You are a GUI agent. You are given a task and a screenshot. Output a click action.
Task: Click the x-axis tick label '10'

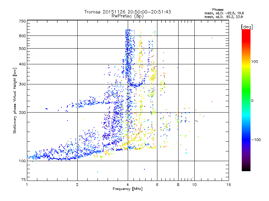click(194, 185)
